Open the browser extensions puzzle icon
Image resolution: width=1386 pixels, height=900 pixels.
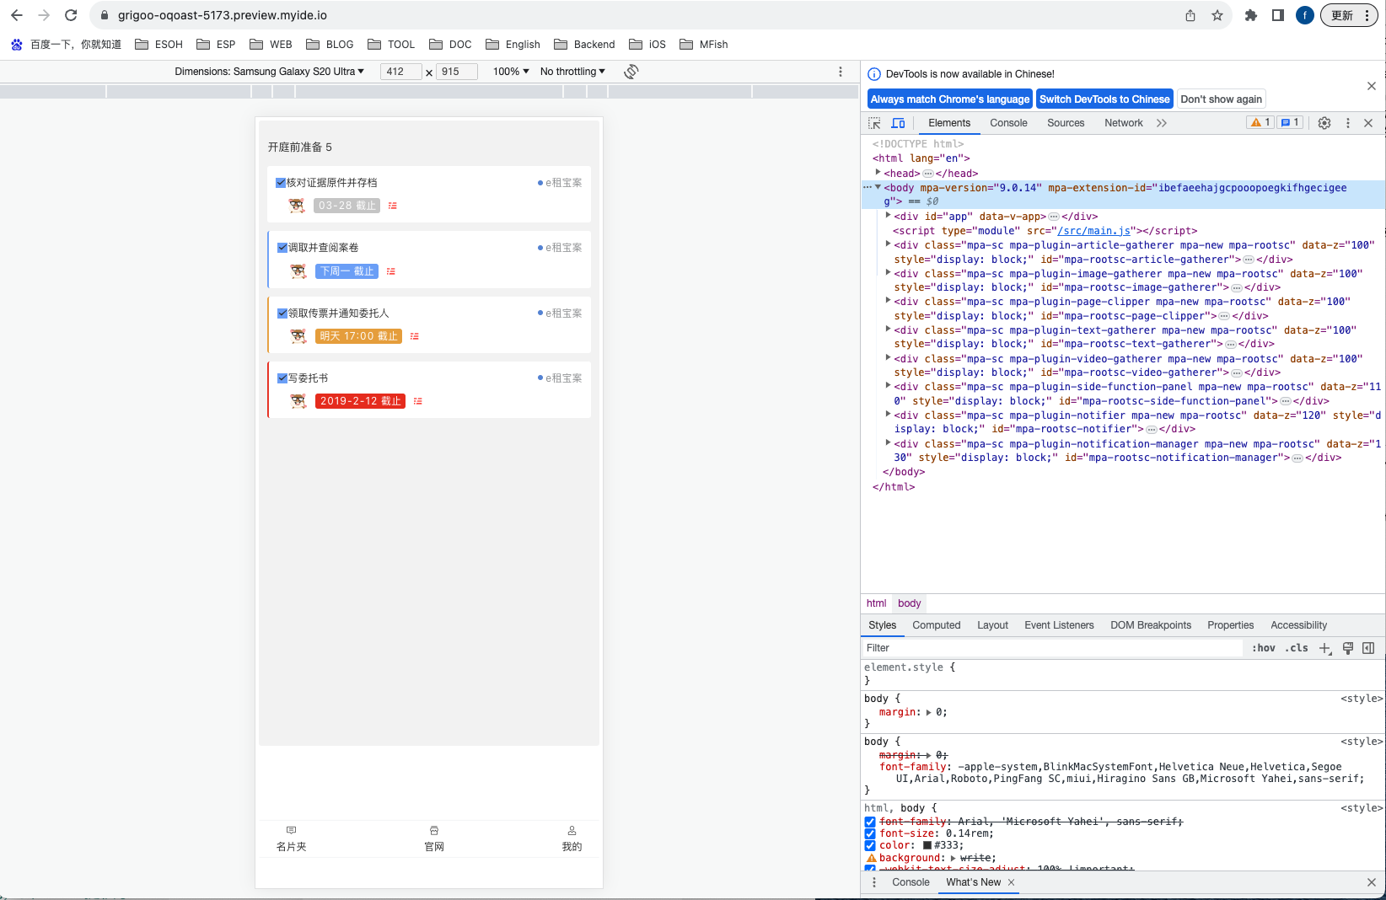click(x=1251, y=15)
